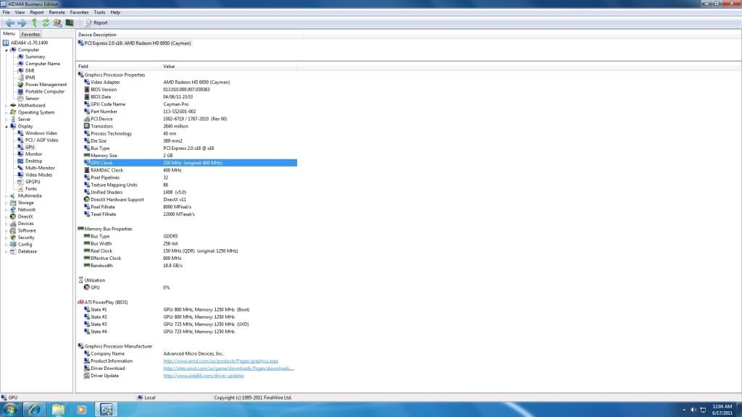Expand the Motherboard tree node
742x417 pixels.
point(7,106)
